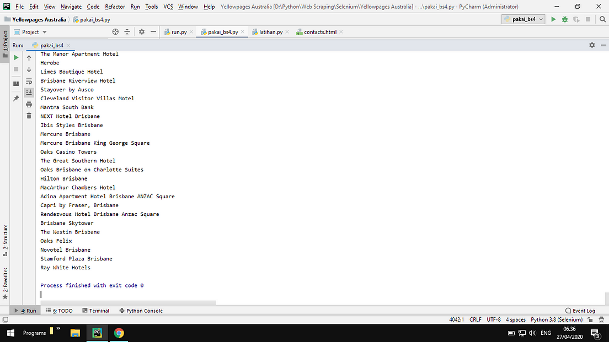The image size is (609, 342).
Task: Click the toolbar stop button
Action: coord(588,19)
